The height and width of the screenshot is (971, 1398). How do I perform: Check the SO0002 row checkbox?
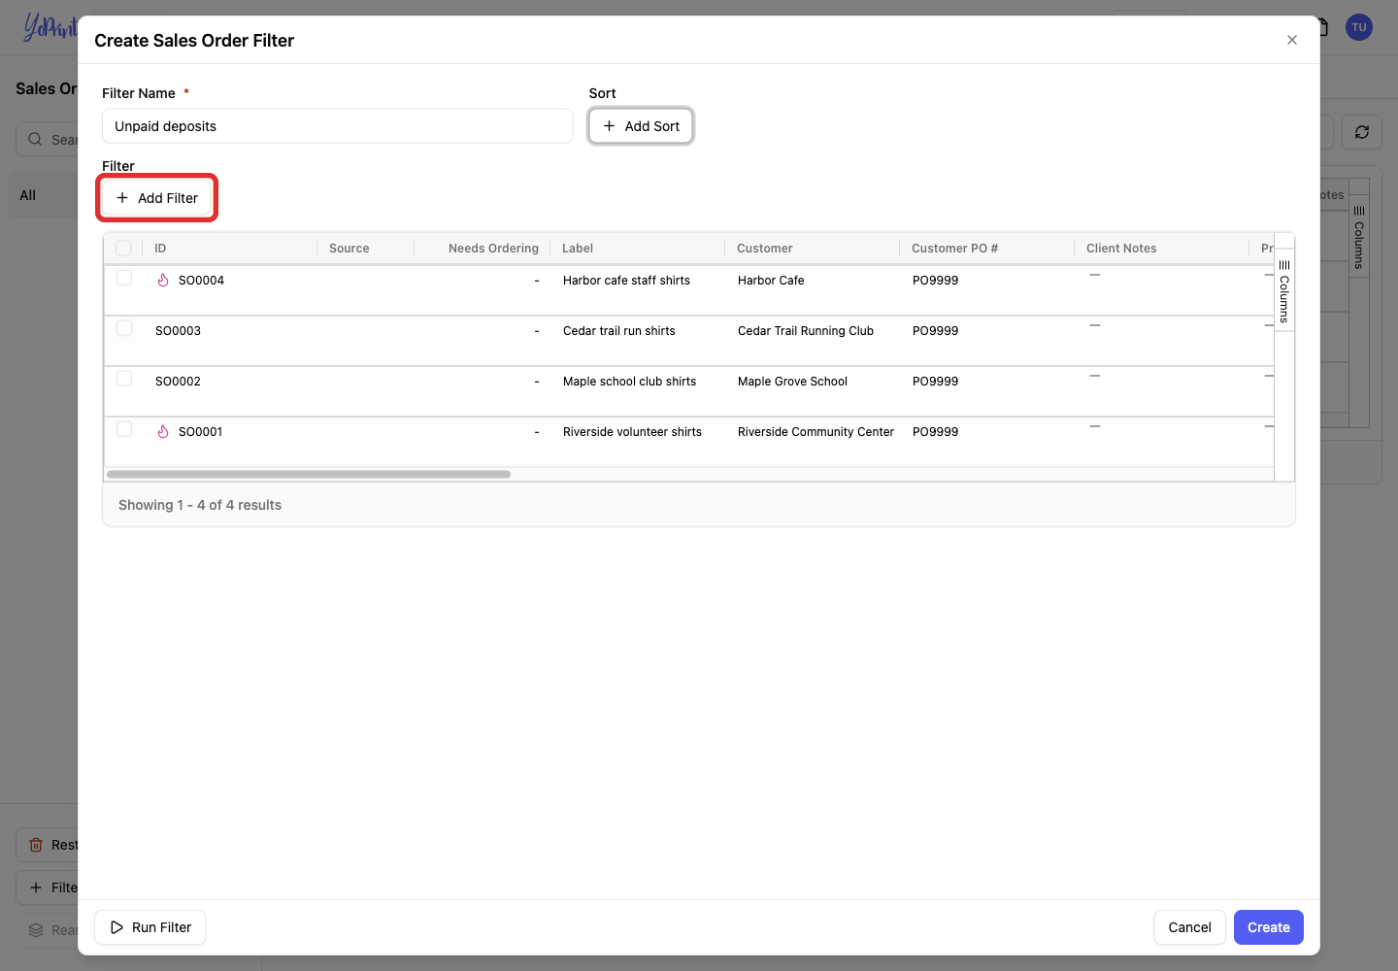click(124, 379)
